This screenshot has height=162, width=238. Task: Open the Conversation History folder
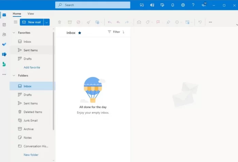(x=32, y=146)
